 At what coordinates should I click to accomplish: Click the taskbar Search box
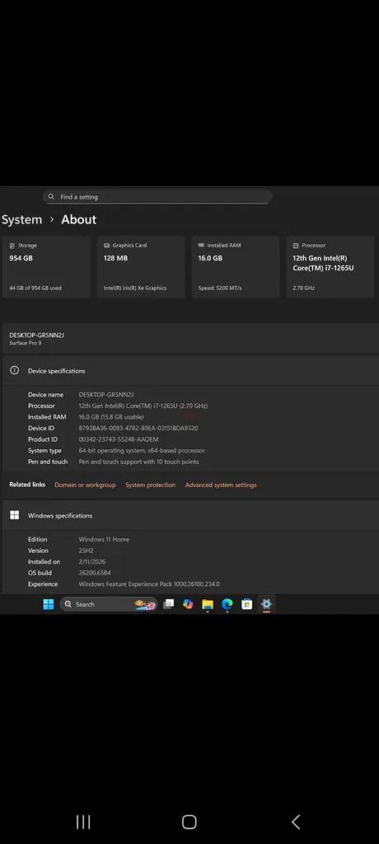click(108, 604)
